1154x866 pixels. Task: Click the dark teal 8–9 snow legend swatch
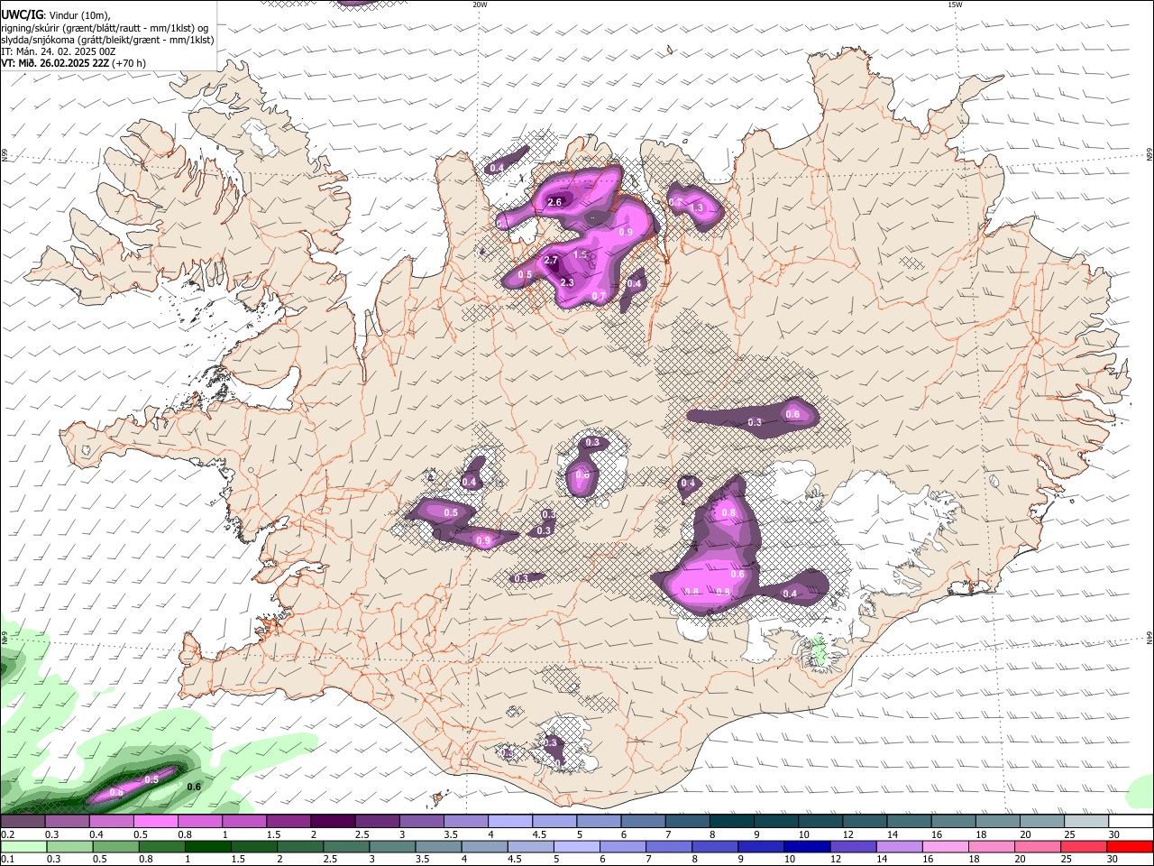(731, 822)
